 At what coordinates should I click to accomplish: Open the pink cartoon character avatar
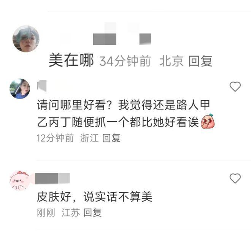20,180
